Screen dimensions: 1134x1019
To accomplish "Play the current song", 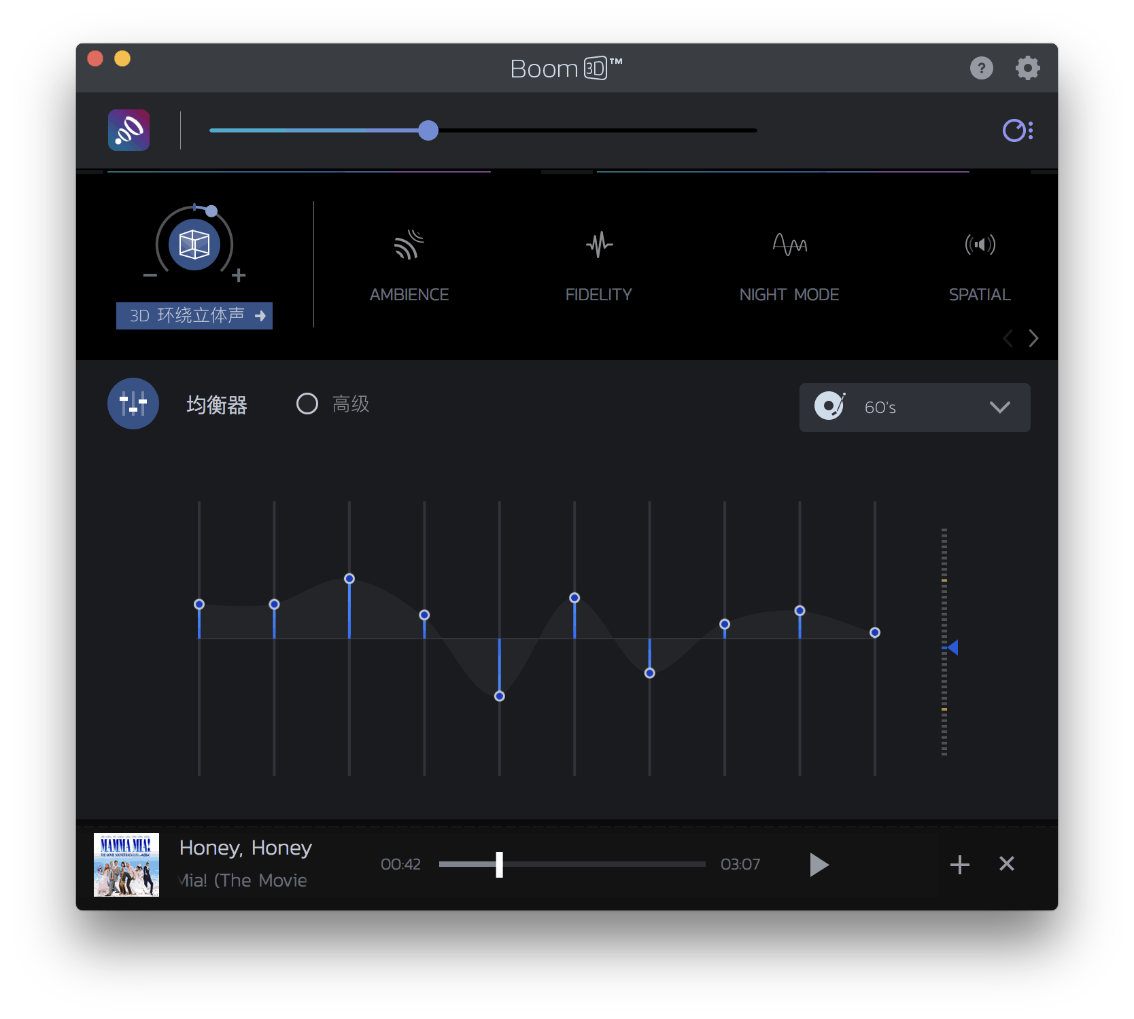I will (x=819, y=865).
